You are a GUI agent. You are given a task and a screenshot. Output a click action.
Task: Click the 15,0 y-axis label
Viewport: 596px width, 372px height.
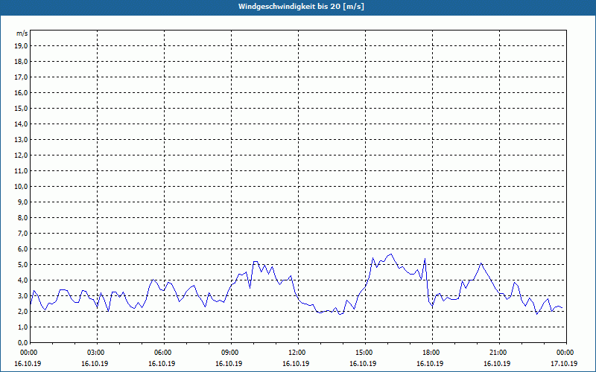22,108
